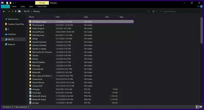Viewport: 204px width, 110px height.
Task: Switch to details view icon in status bar
Action: pos(197,107)
